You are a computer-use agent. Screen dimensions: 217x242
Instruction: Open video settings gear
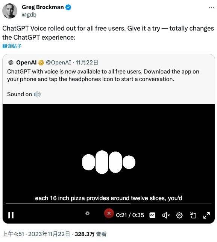pos(179,215)
